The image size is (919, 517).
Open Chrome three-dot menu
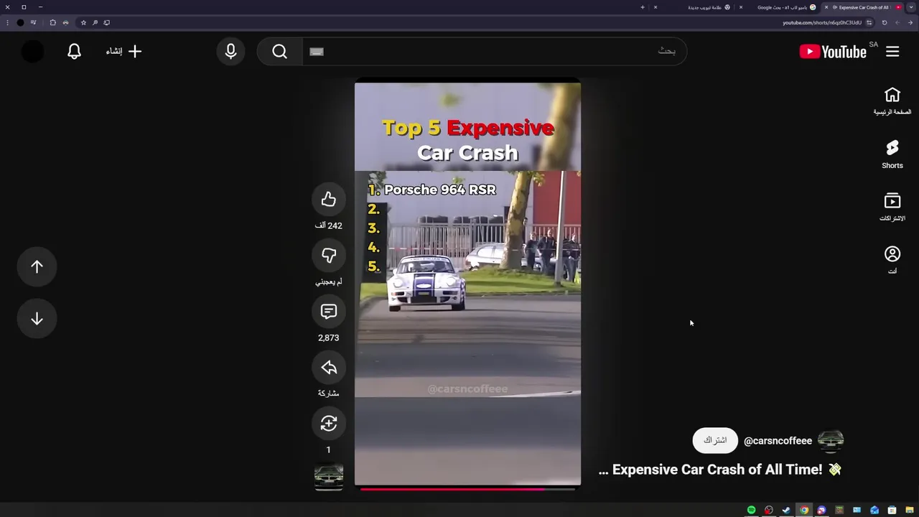click(7, 22)
